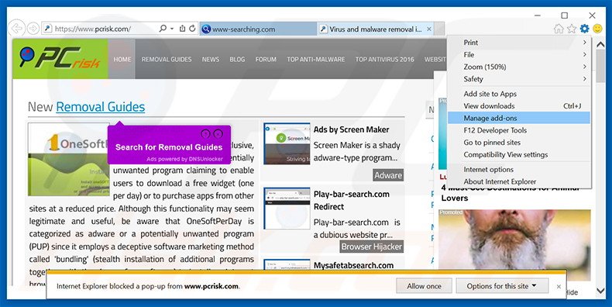Image resolution: width=612 pixels, height=307 pixels.
Task: Choose Manage add-ons from menu
Action: click(x=519, y=118)
